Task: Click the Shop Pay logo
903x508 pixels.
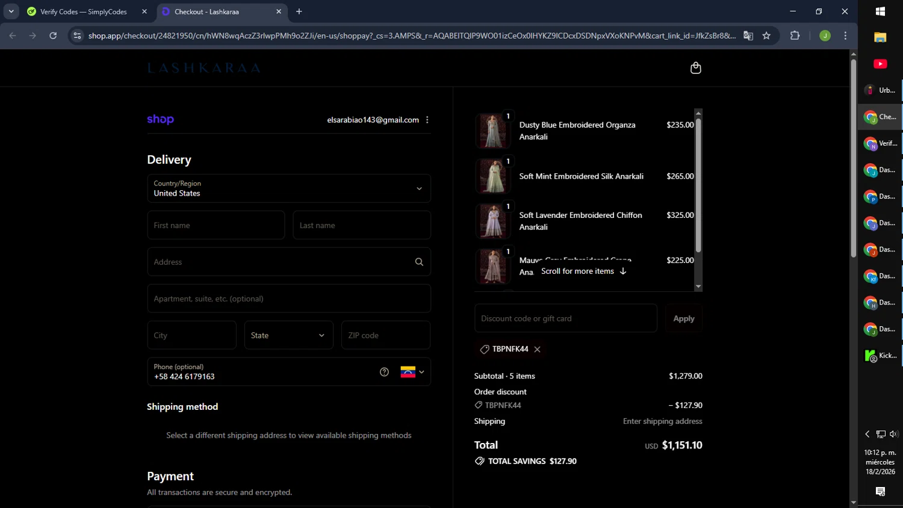Action: (160, 119)
